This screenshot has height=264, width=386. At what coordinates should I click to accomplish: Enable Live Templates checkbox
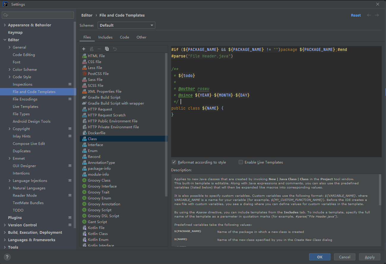[241, 162]
